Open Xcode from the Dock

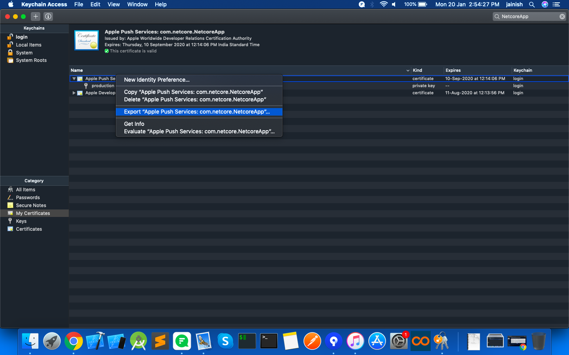[x=95, y=341]
